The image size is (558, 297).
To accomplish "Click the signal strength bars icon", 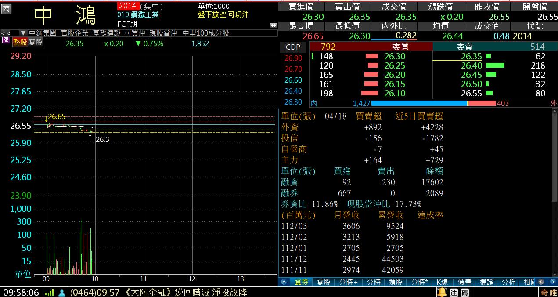I will click(50, 293).
